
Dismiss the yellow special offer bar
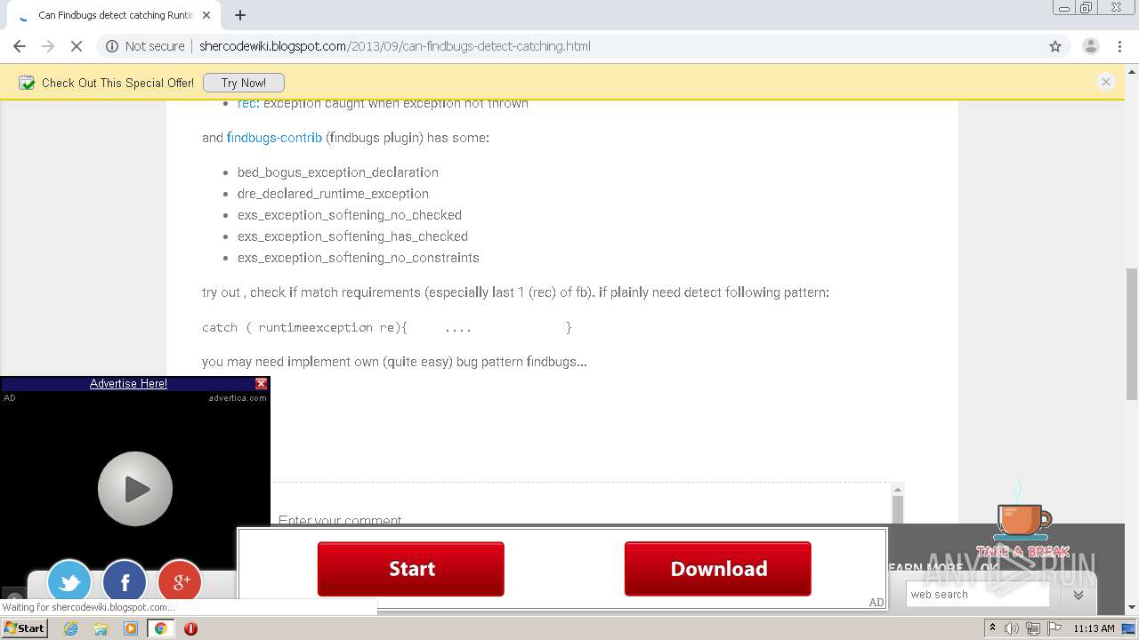click(1106, 82)
